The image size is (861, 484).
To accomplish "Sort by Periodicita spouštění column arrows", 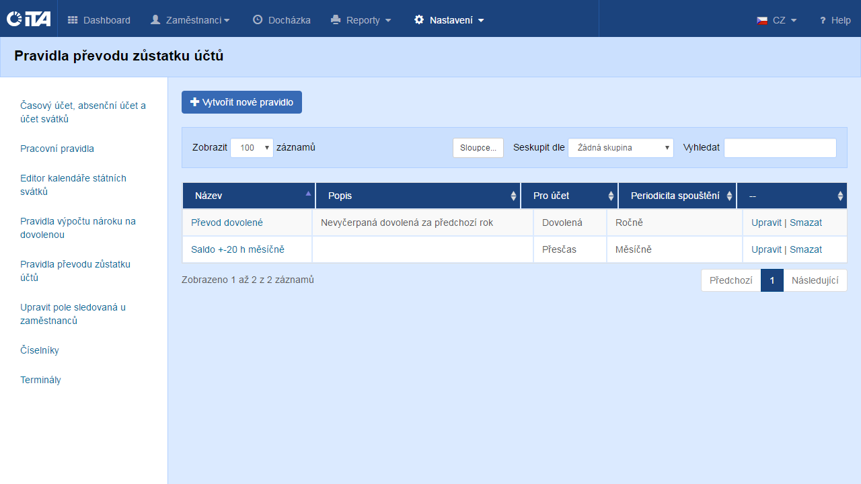I will [729, 196].
